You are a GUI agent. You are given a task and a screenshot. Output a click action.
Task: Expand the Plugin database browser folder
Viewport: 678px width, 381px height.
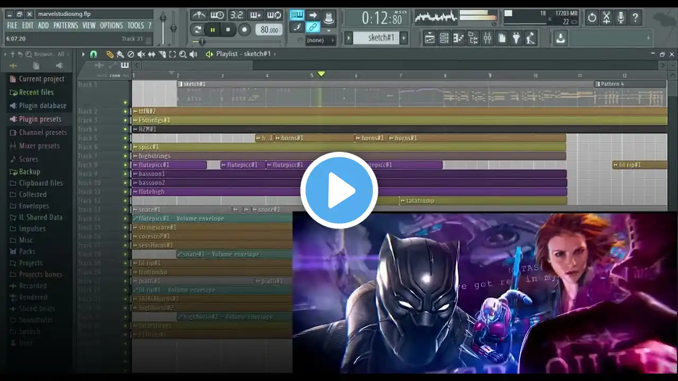38,106
